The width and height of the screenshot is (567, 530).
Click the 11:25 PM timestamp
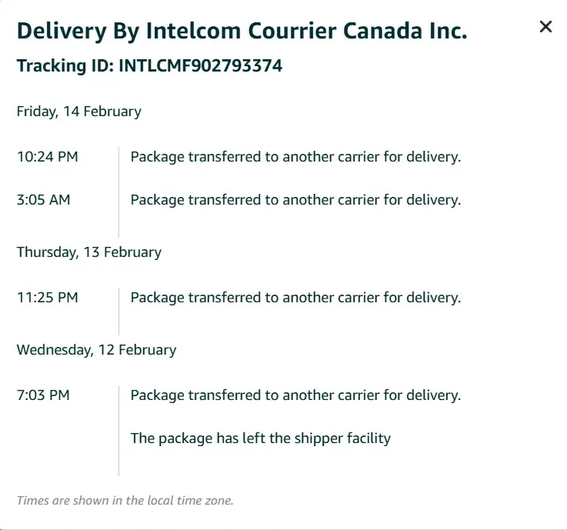(x=48, y=297)
